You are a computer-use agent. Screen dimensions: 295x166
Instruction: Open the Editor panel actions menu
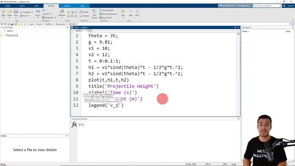point(235,28)
